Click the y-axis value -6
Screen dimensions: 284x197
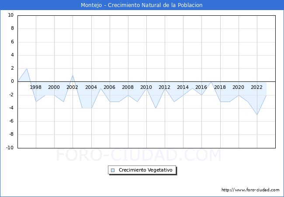[x=11, y=121]
